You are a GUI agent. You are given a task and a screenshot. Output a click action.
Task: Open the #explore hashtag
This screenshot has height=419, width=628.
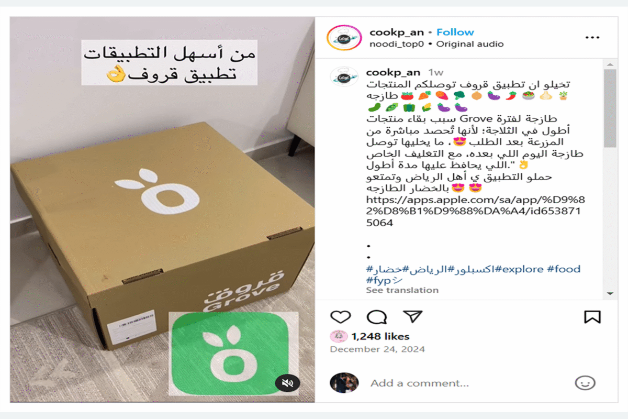[520, 269]
